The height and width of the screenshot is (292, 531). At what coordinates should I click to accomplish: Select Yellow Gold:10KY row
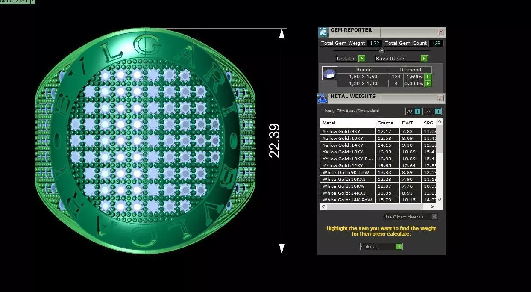(378, 138)
